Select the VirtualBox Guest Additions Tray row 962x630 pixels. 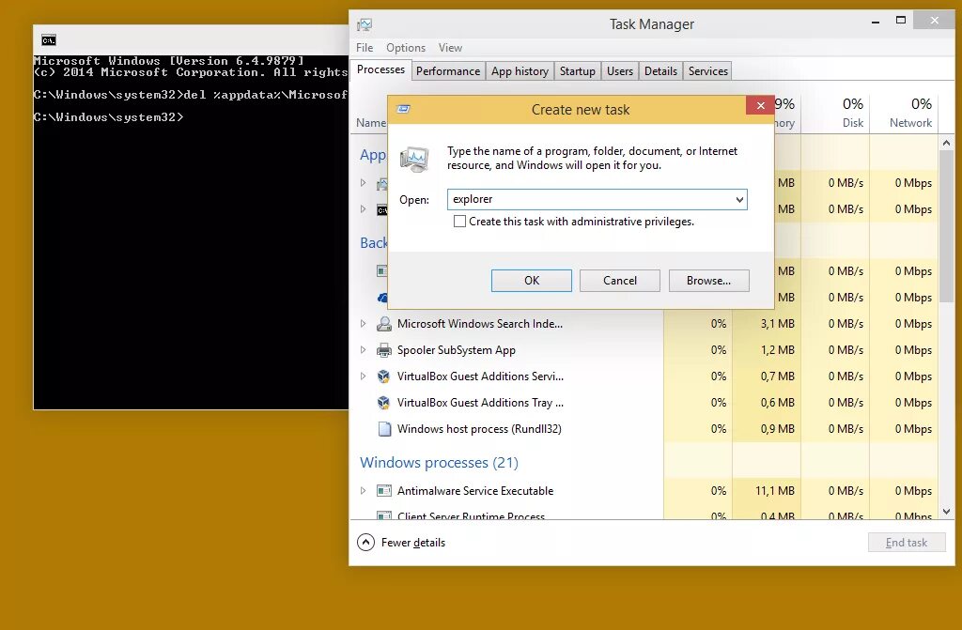(x=644, y=403)
